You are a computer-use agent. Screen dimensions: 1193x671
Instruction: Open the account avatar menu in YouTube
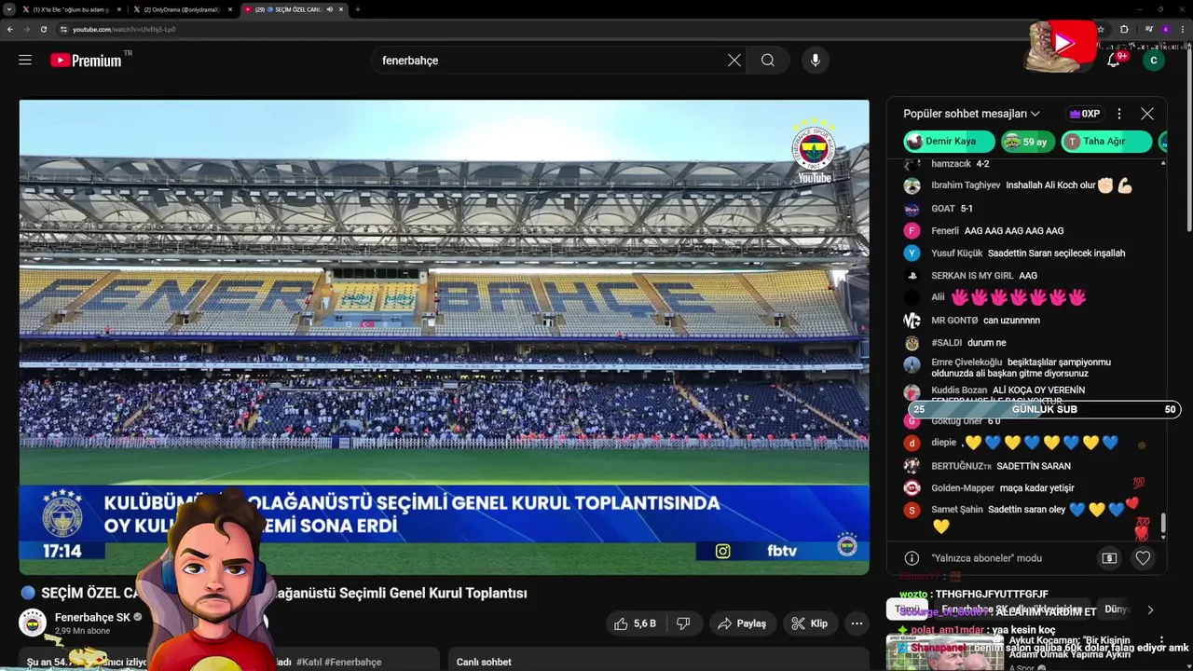[x=1154, y=60]
